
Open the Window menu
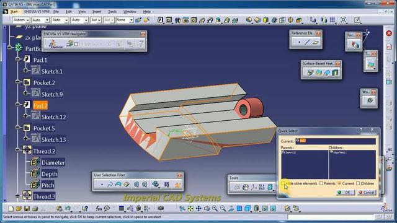pos(130,12)
